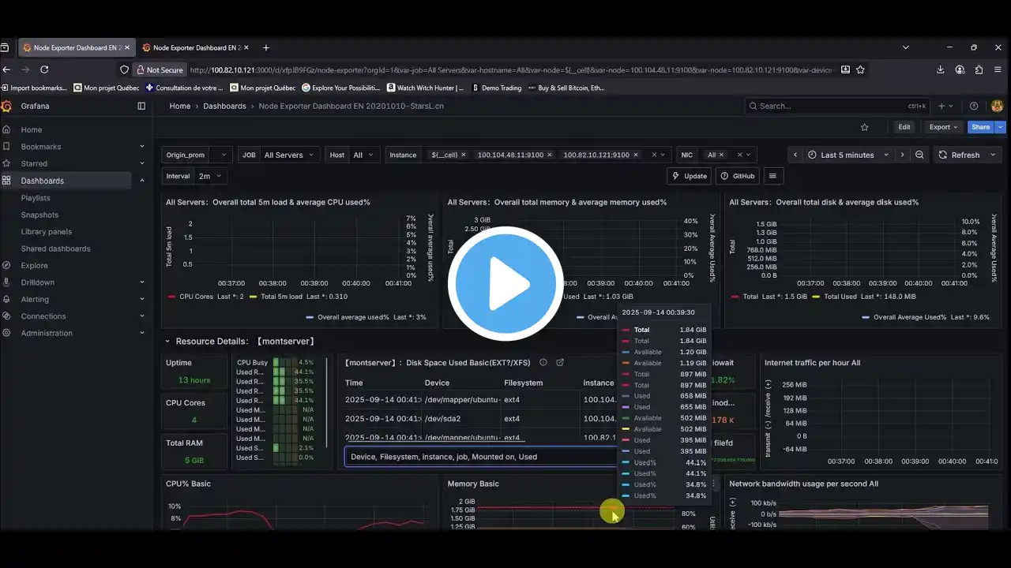Move time range forwards

902,155
